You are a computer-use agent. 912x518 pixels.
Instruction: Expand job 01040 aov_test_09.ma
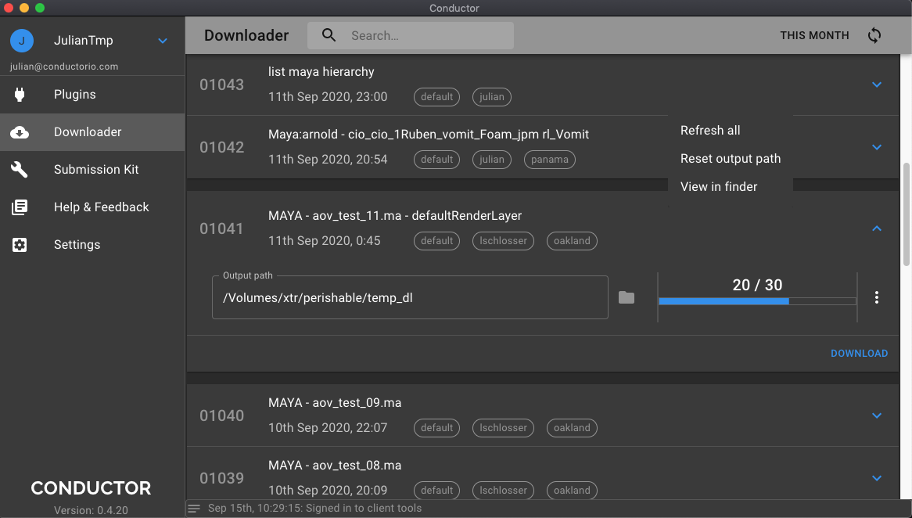(877, 415)
